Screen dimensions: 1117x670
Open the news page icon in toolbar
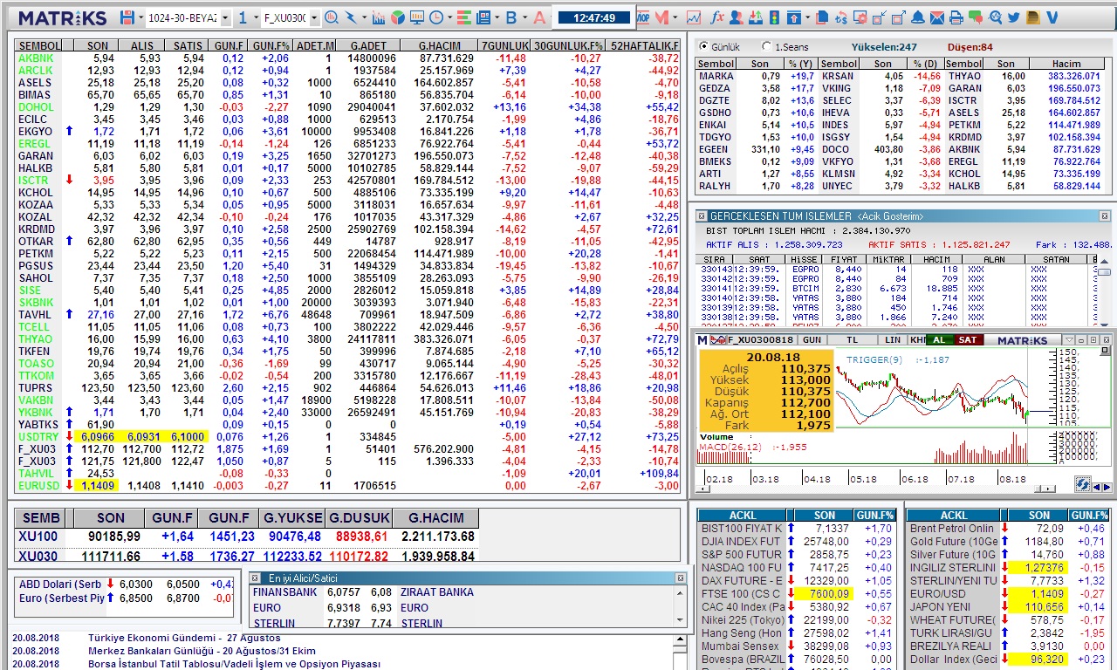(x=483, y=17)
